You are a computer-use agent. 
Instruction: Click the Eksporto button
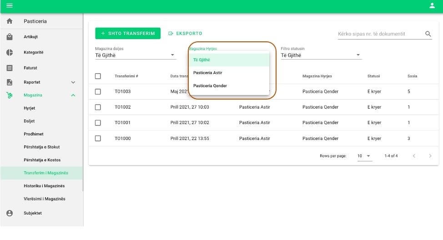185,33
